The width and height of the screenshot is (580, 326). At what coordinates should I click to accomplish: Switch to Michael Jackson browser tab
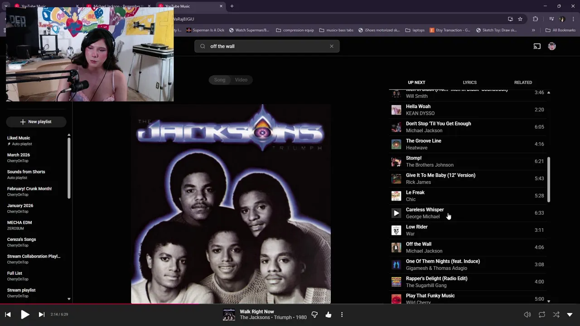tap(119, 6)
